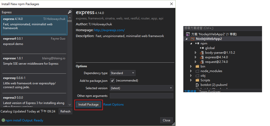Click the body-parser package icon
270x126 pixels.
[x=202, y=53]
